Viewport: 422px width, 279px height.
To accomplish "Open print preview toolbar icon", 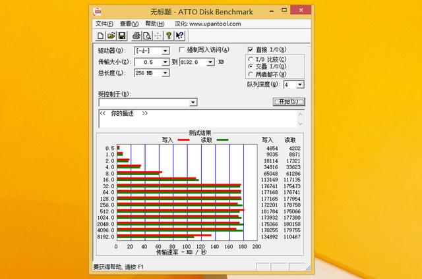I will [147, 36].
